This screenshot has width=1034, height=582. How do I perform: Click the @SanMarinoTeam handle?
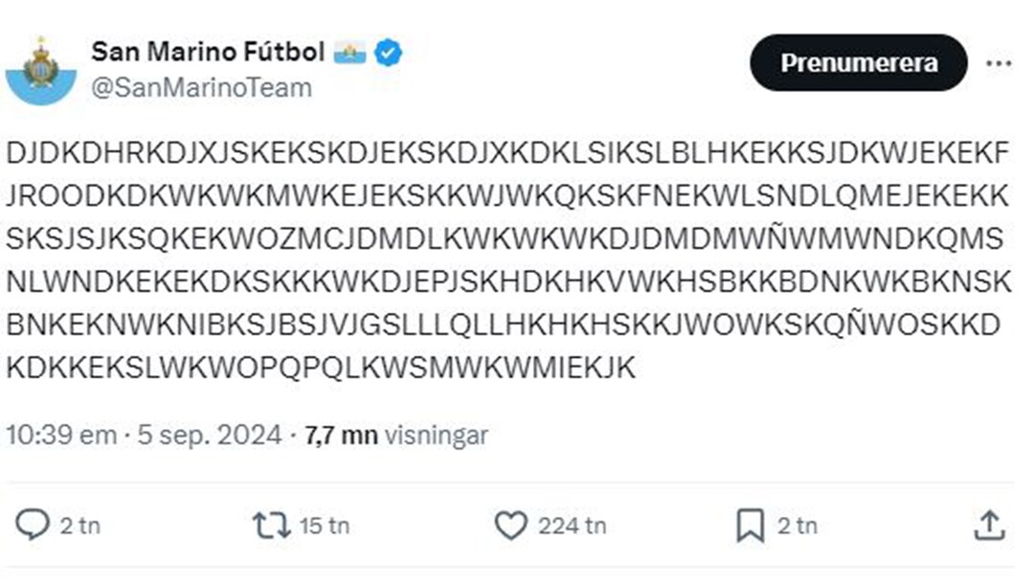[201, 88]
